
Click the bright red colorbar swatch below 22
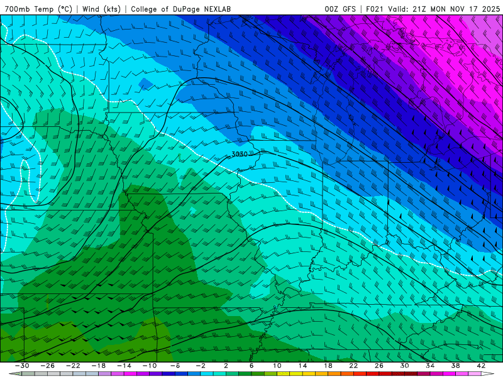(360, 374)
